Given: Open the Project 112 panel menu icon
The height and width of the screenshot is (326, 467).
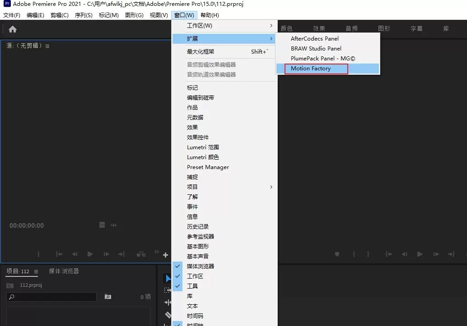Looking at the screenshot, I should (x=36, y=271).
